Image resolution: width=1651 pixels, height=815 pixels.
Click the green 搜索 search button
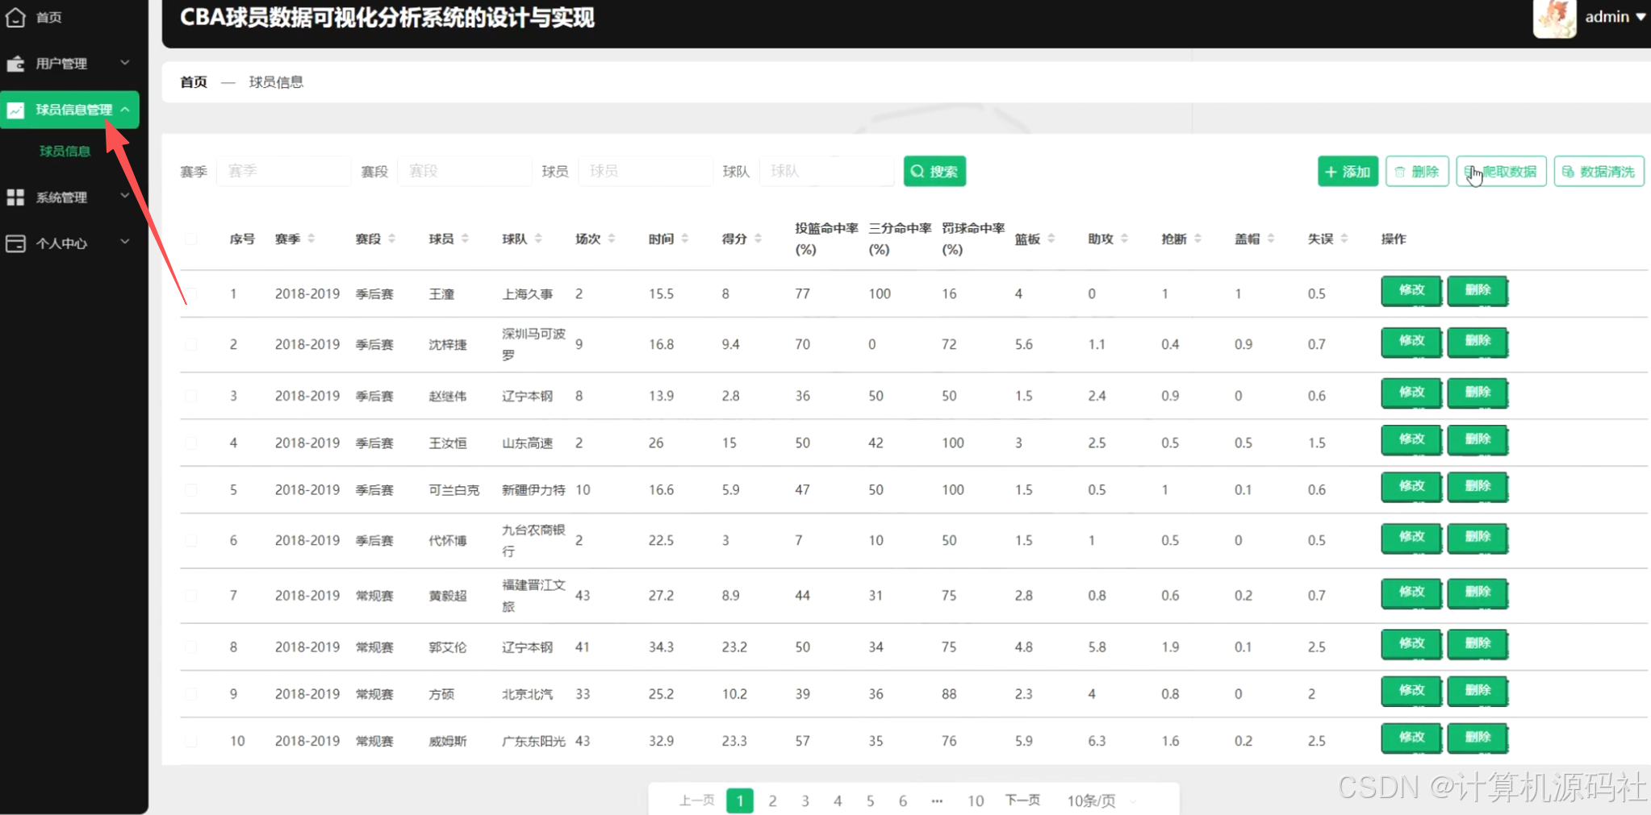[x=934, y=171]
